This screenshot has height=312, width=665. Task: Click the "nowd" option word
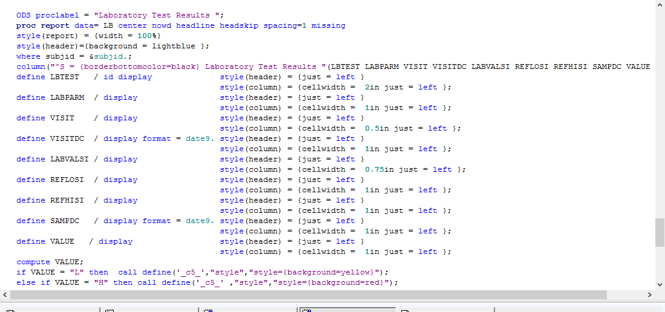(162, 25)
